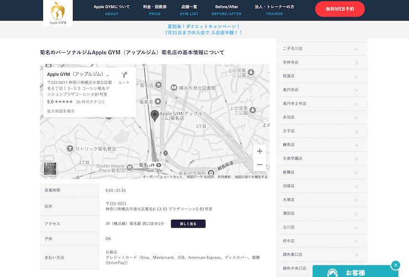Open the 府中店 store link
This screenshot has height=277, width=409.
tap(322, 241)
